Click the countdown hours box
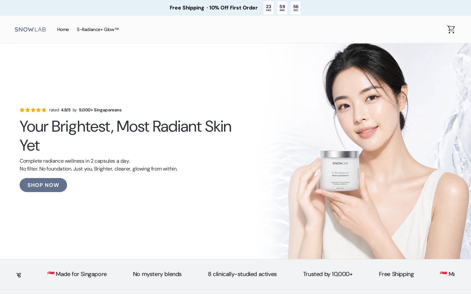This screenshot has width=471, height=294. tap(269, 8)
